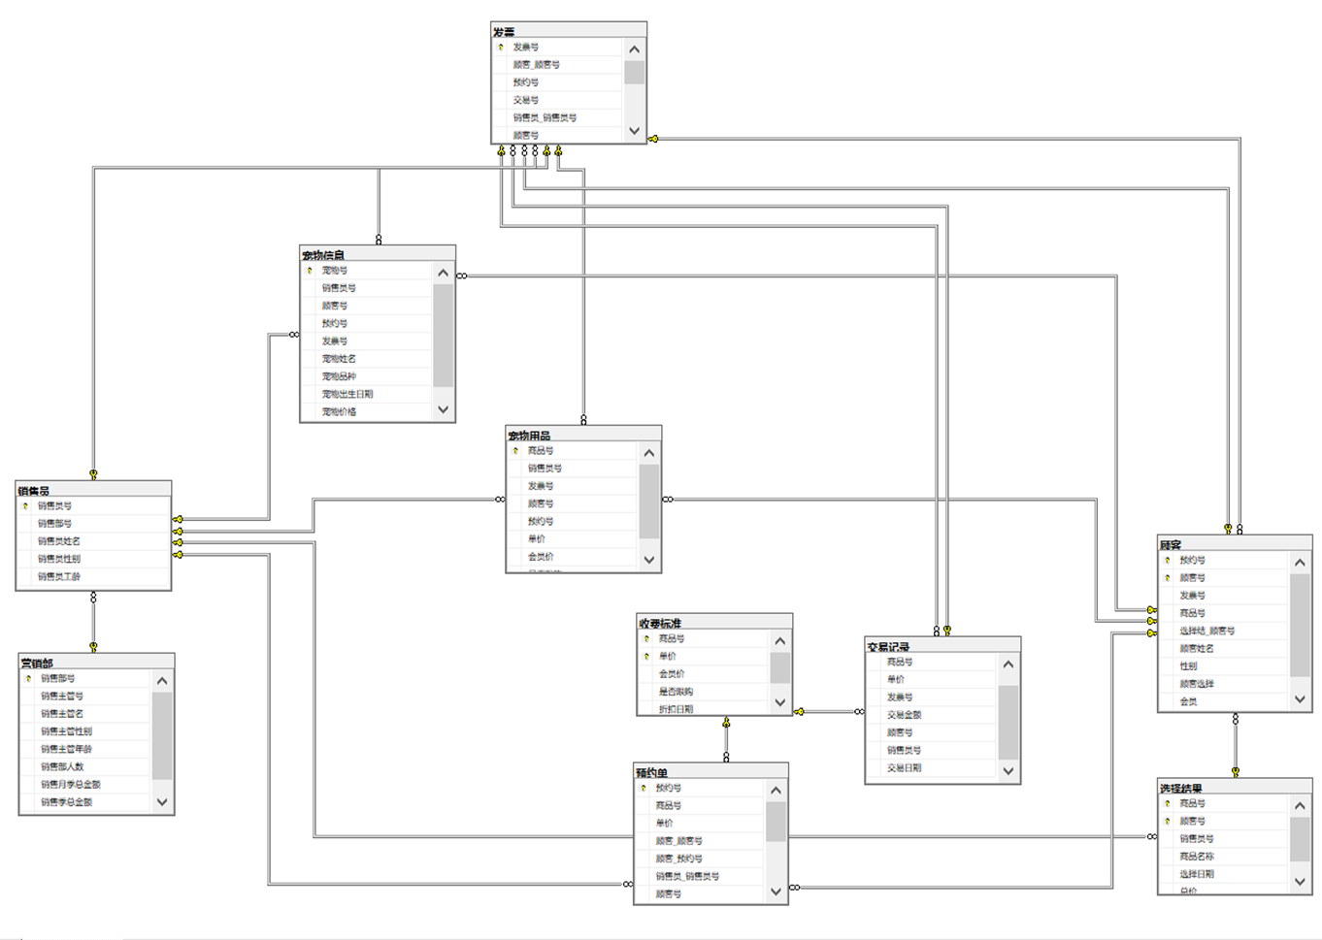Screen dimensions: 1322x940
Task: Select 交易号 row in 发票 table
Action: pyautogui.click(x=557, y=100)
